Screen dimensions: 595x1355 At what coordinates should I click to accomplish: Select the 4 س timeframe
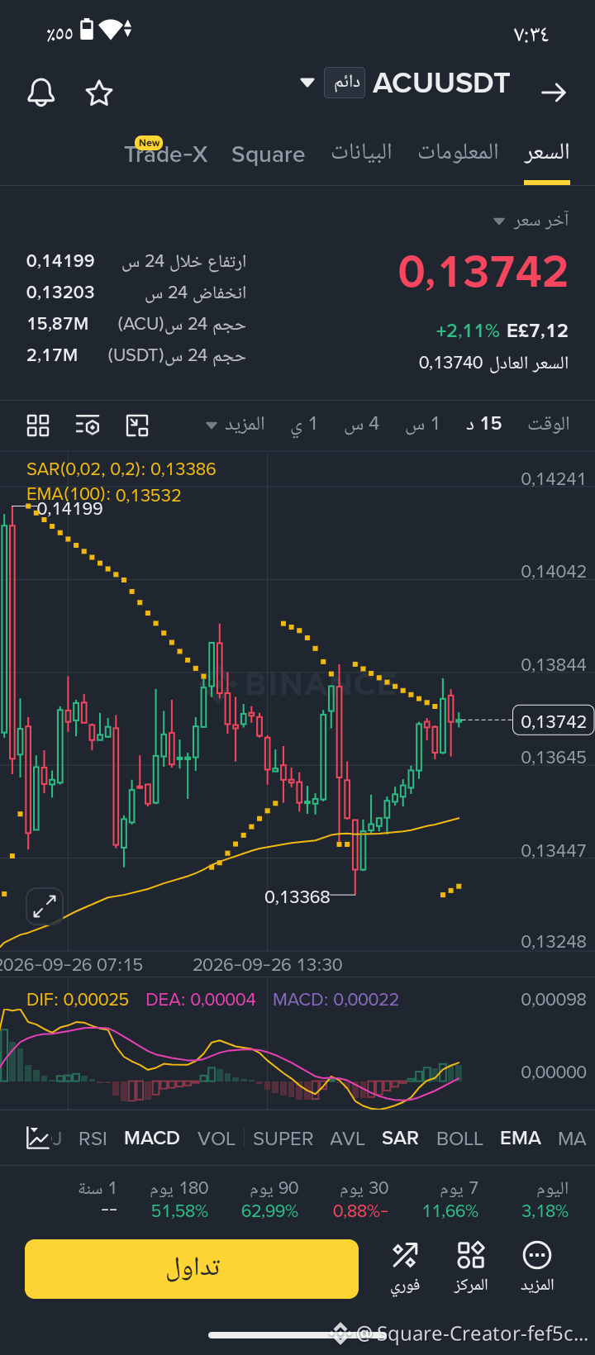362,425
